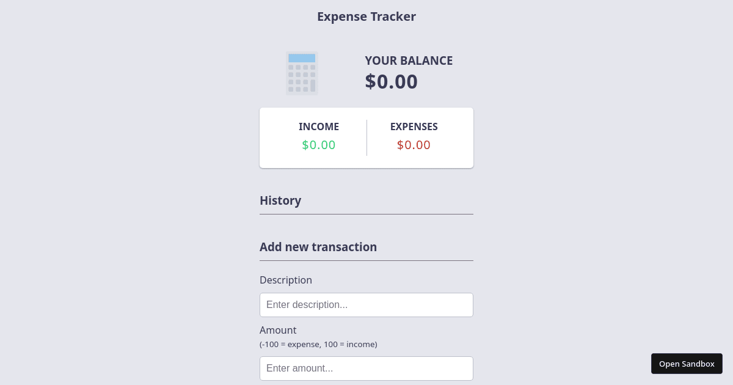This screenshot has width=733, height=385.
Task: Click the Description field label
Action: coord(286,280)
